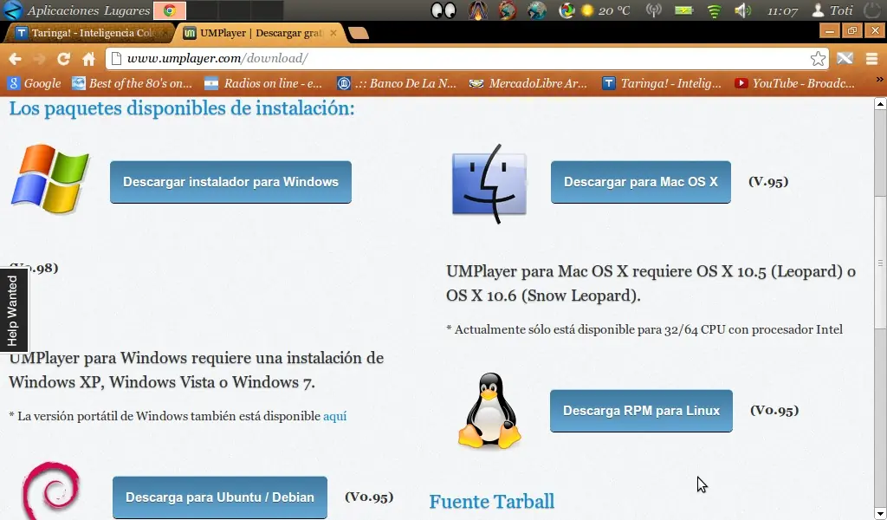Open Best of the 80's bookmark
The image size is (887, 520).
pyautogui.click(x=133, y=83)
